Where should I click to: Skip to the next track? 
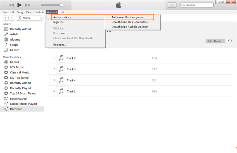tap(28, 5)
